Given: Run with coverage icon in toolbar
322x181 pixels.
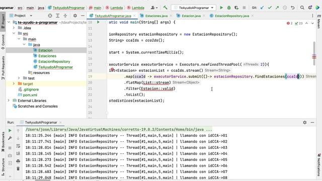Looking at the screenshot, I should pyautogui.click(x=236, y=8).
